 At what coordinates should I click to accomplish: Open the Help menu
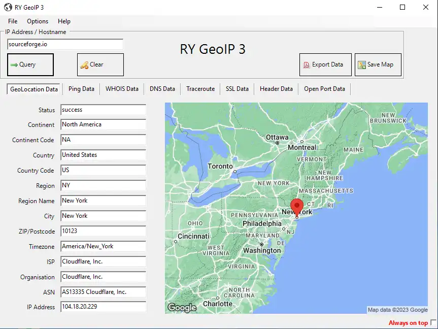(x=64, y=21)
